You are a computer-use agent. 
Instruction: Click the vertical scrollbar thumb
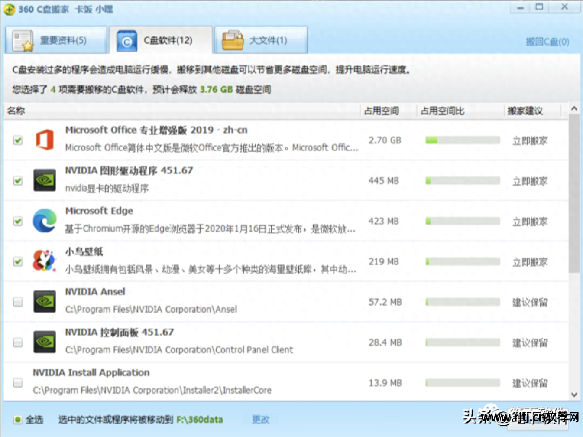[x=574, y=193]
